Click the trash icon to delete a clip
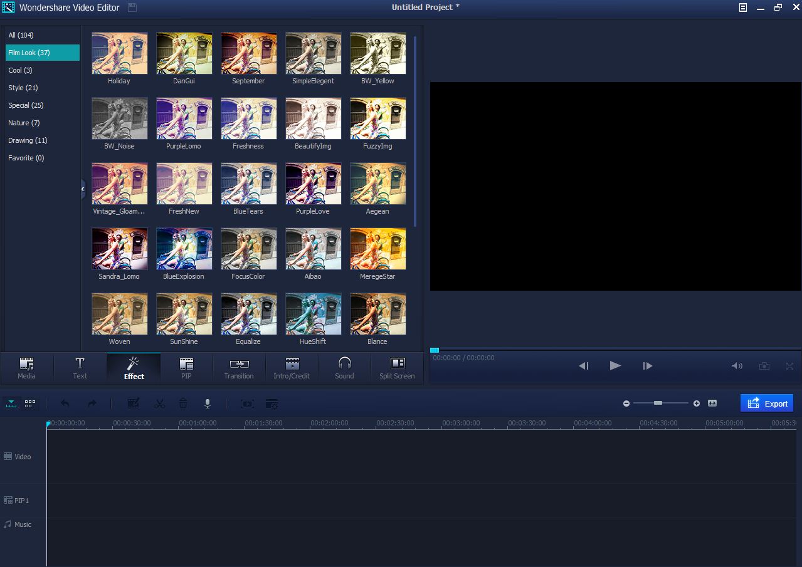The width and height of the screenshot is (802, 567). tap(182, 403)
